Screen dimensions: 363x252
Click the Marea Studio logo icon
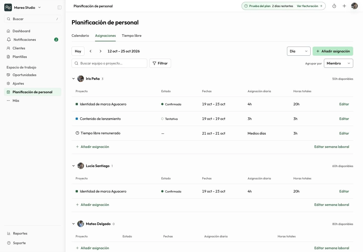[8, 8]
